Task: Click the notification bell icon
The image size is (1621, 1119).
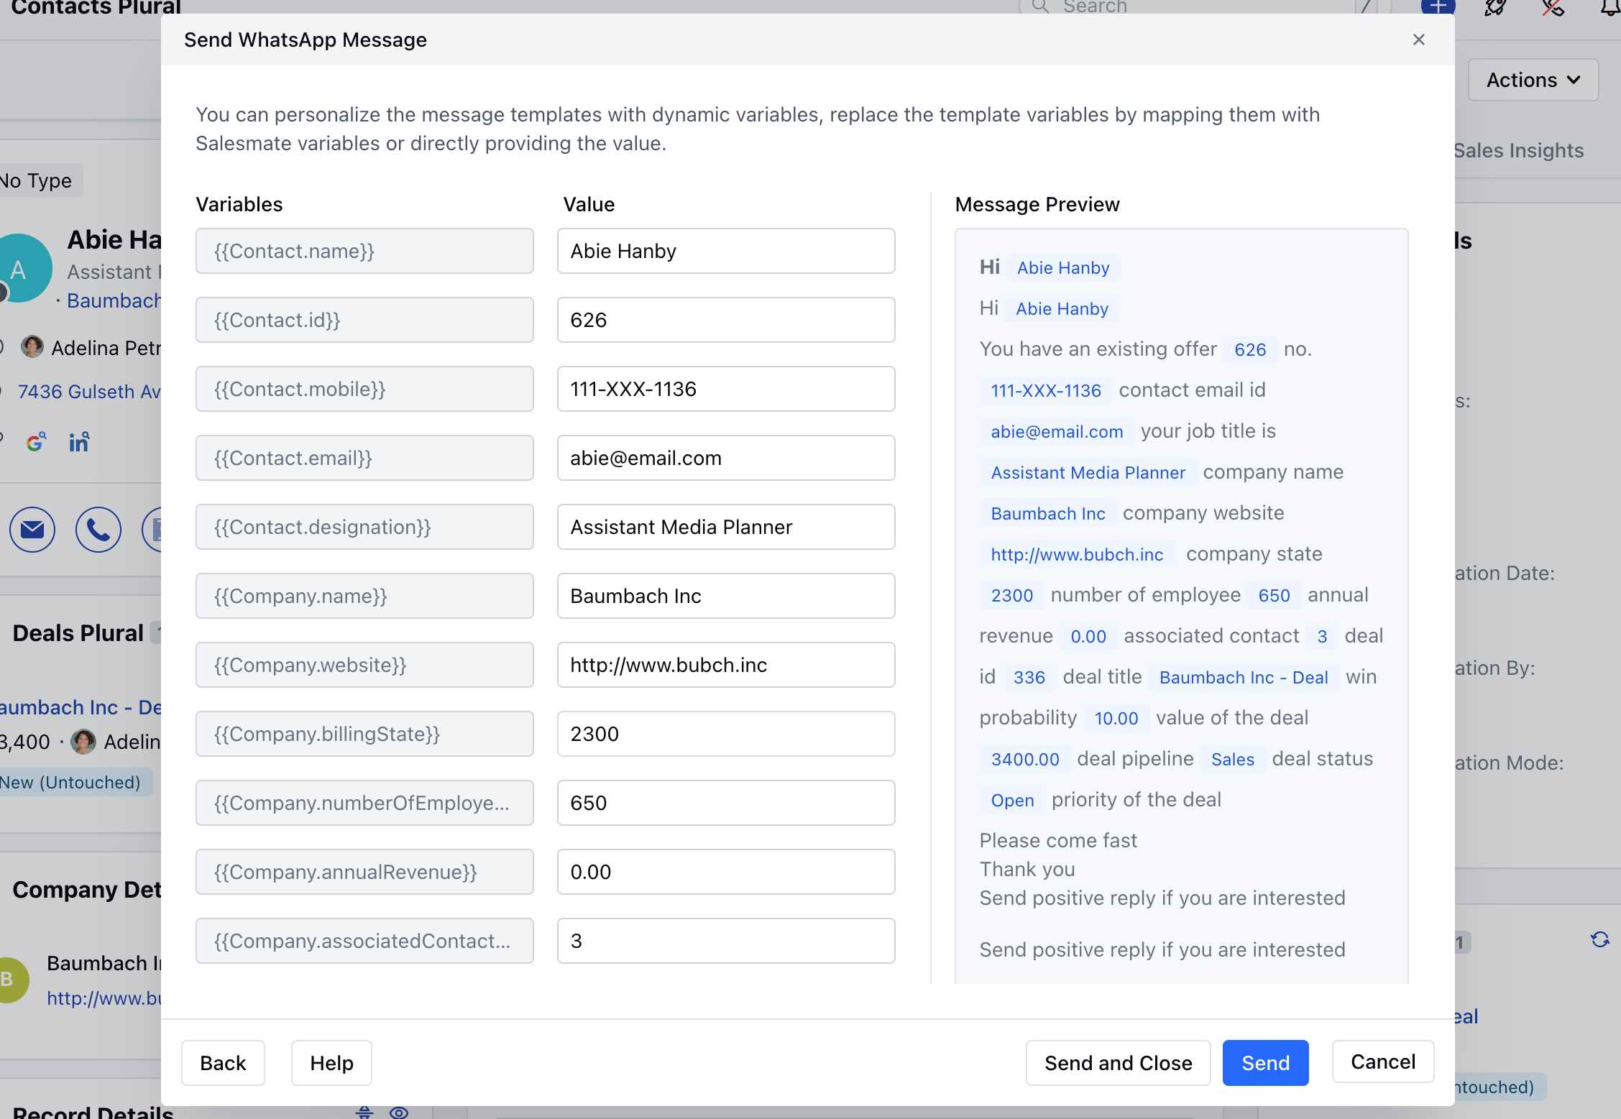Action: point(1610,7)
